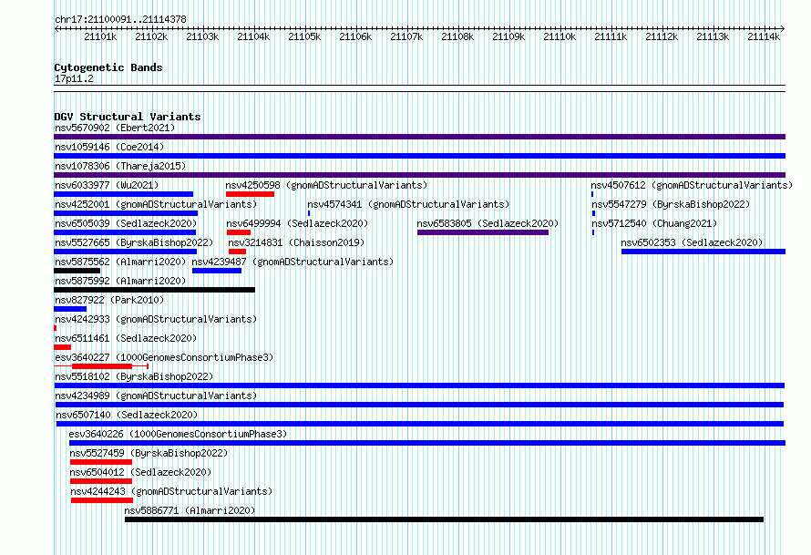Click the blue bar under nsv5518102
Image resolution: width=811 pixels, height=555 pixels.
pos(419,385)
